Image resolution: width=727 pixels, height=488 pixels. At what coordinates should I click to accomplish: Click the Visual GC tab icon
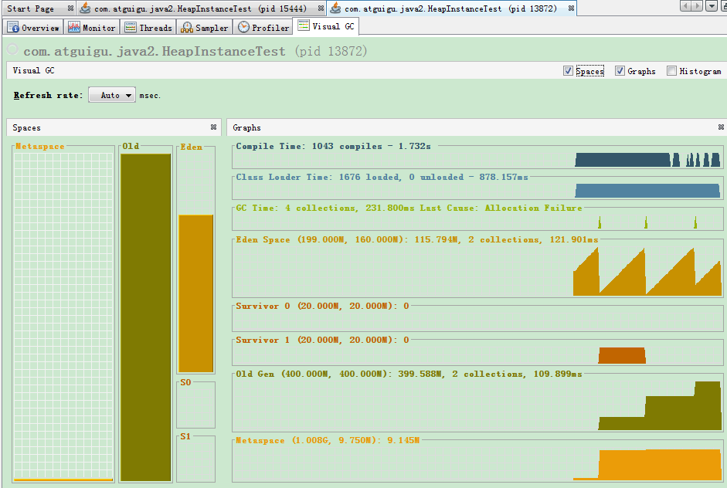click(x=304, y=25)
